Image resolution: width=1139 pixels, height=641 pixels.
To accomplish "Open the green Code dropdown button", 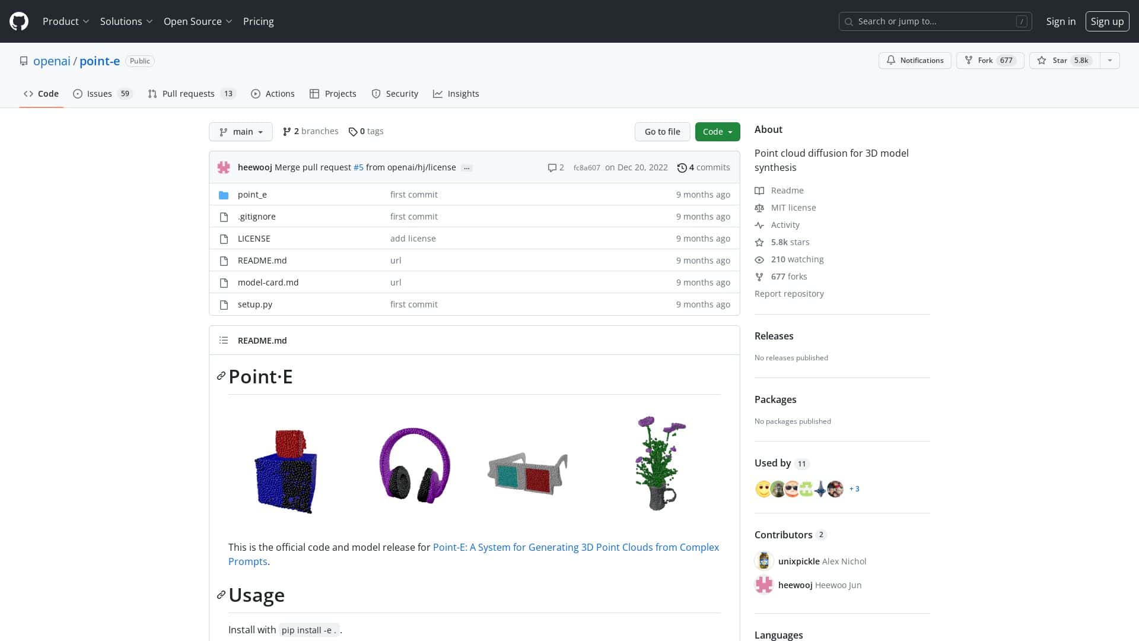I will [x=717, y=132].
